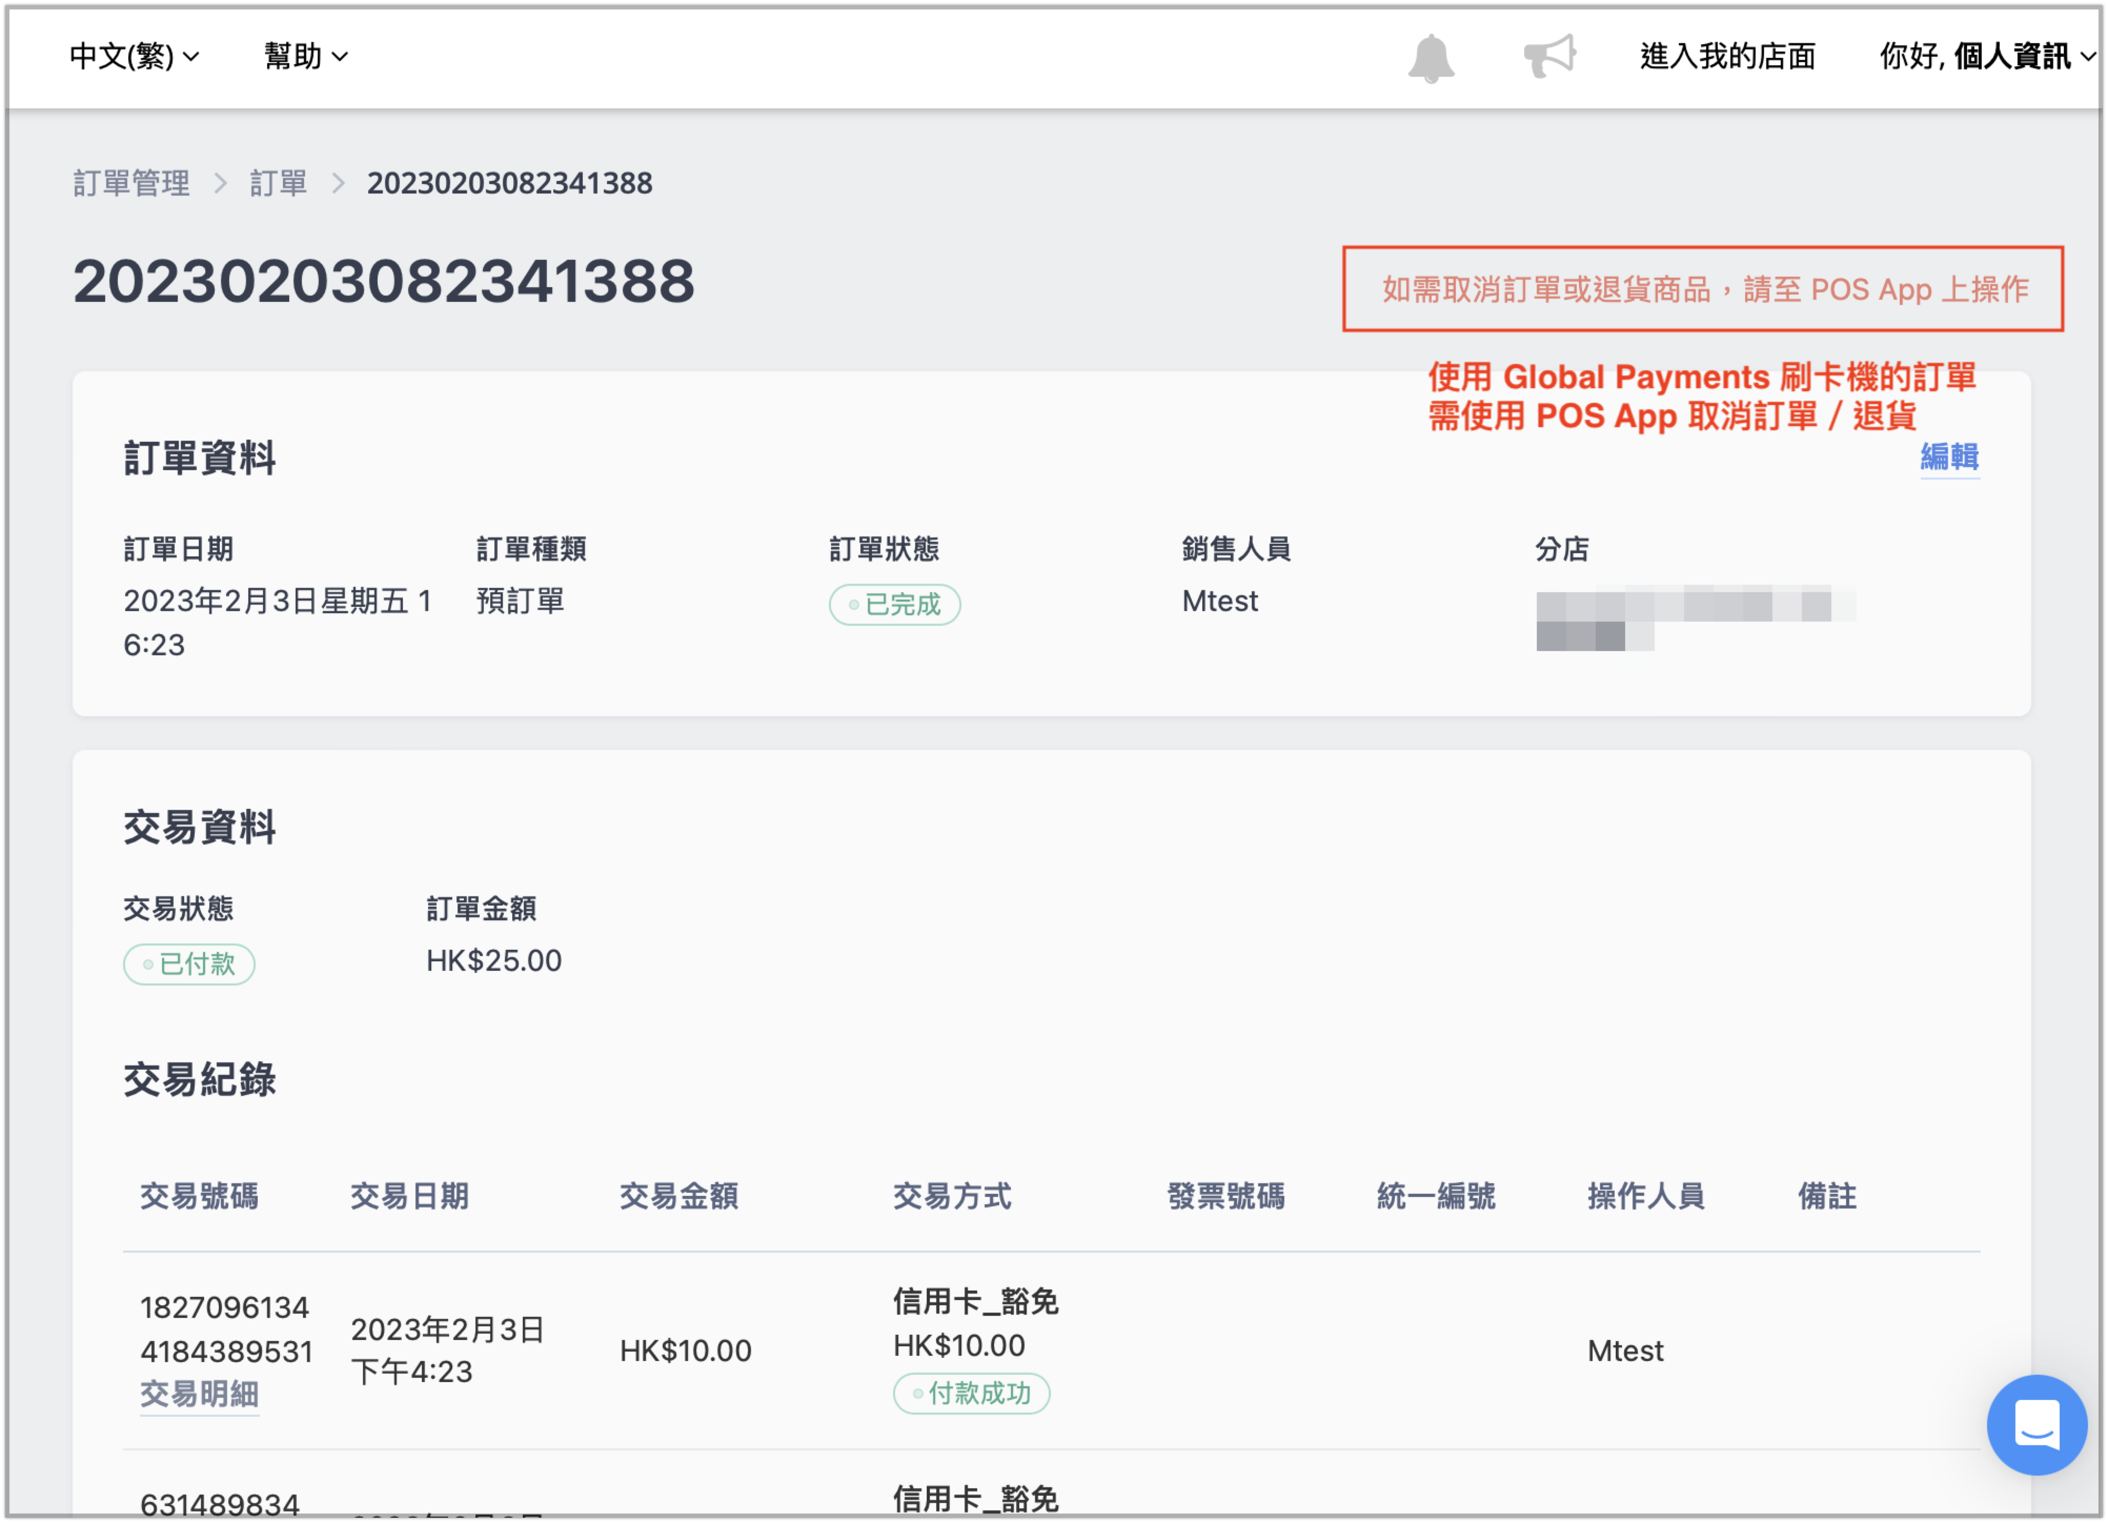Screen dimensions: 2108x1523
Task: Open the notifications bell icon
Action: (x=1431, y=58)
